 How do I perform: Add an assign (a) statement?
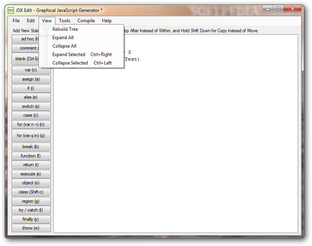coord(31,79)
